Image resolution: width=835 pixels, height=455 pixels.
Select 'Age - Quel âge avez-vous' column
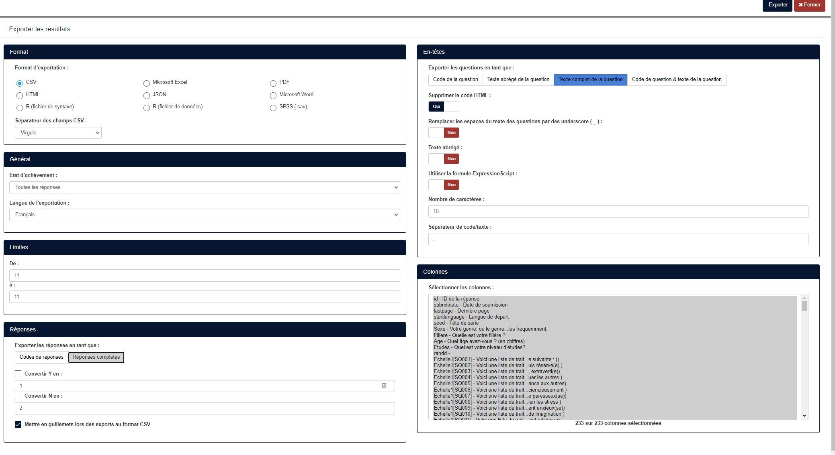click(x=615, y=341)
